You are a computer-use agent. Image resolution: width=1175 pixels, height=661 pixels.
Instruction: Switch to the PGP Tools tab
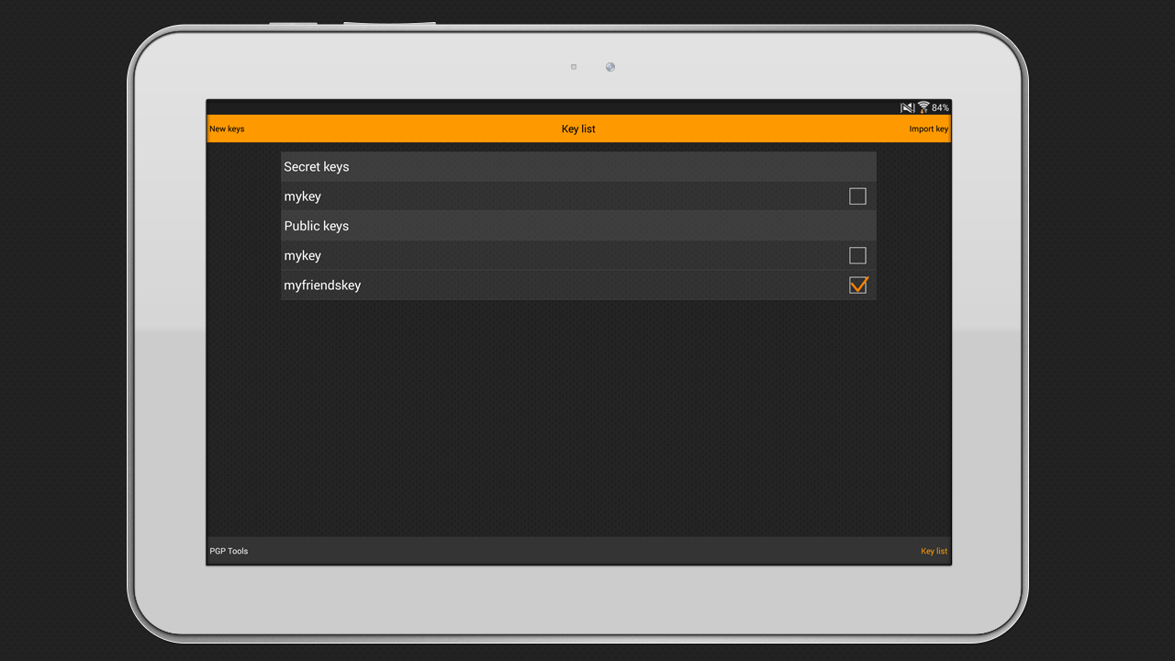[x=229, y=551]
